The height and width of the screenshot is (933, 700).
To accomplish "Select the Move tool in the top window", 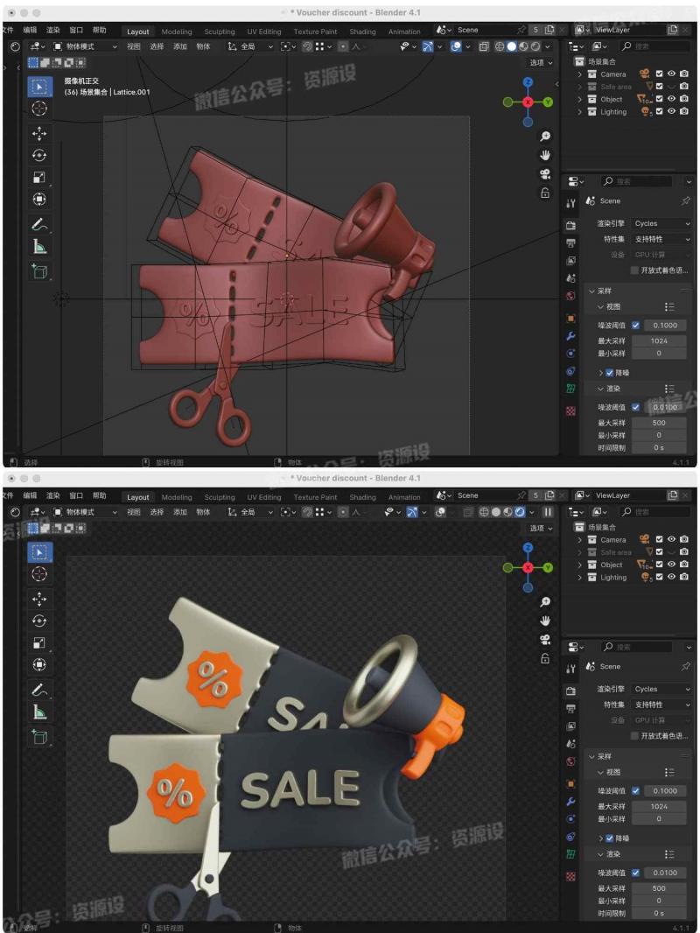I will [39, 133].
